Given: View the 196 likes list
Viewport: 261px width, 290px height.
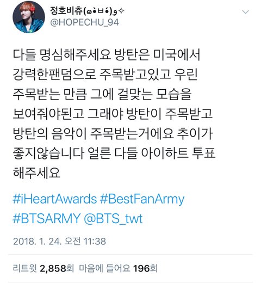Looking at the screenshot, I should point(119,268).
